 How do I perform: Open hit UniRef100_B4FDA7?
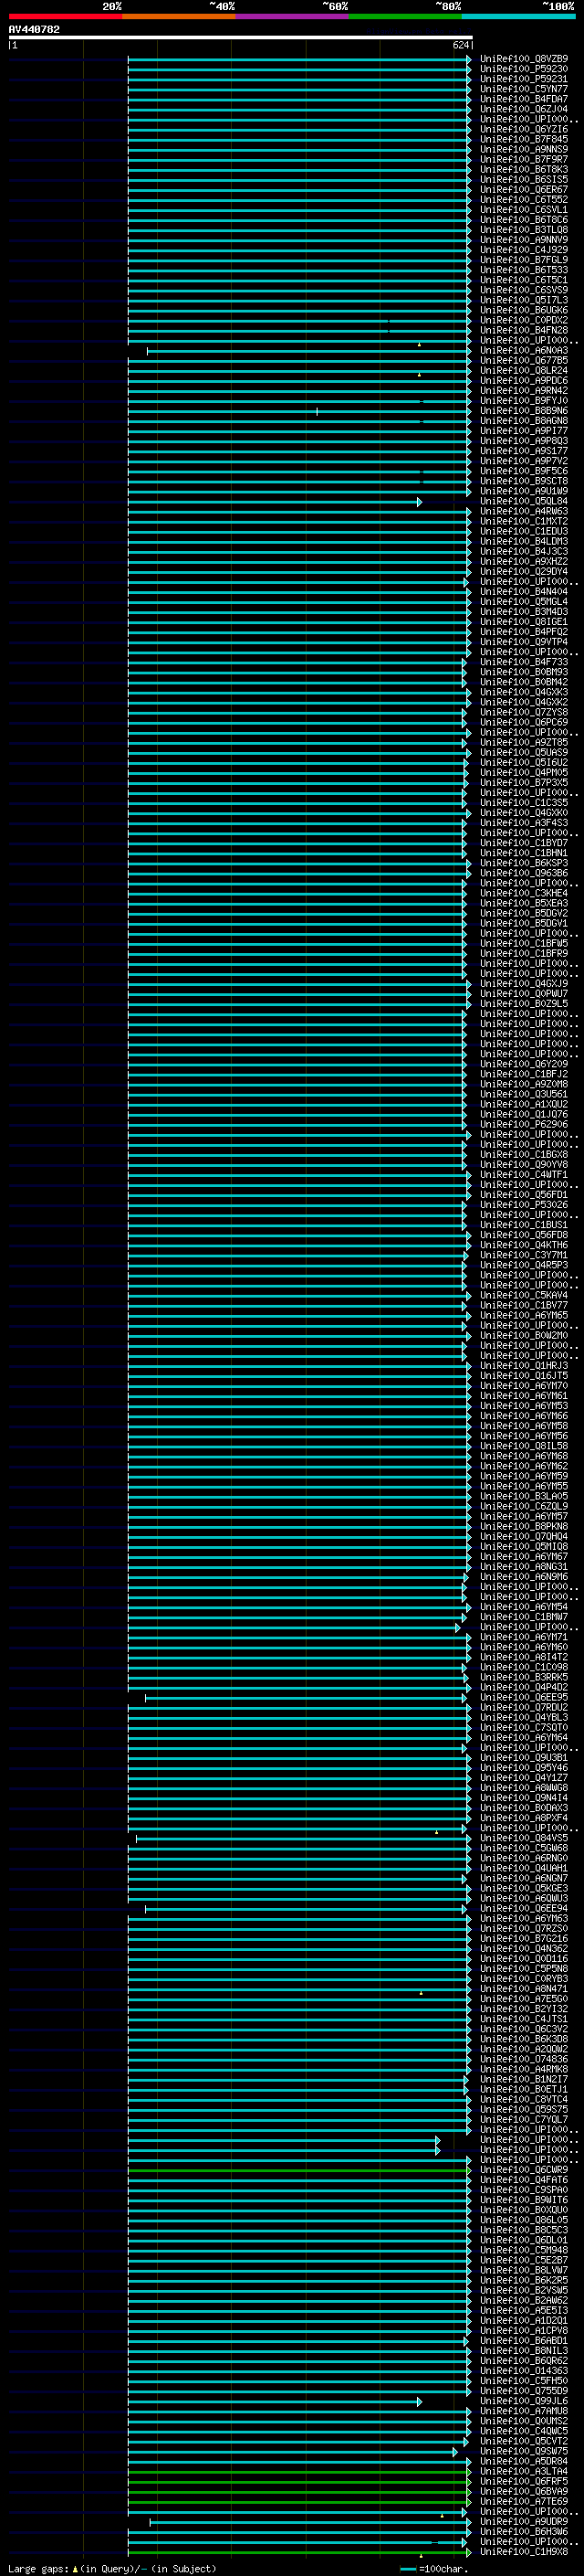pyautogui.click(x=524, y=99)
